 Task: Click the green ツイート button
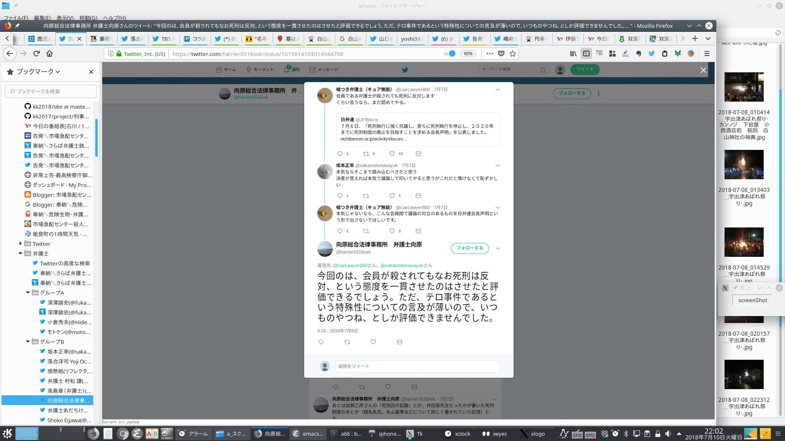[x=585, y=69]
